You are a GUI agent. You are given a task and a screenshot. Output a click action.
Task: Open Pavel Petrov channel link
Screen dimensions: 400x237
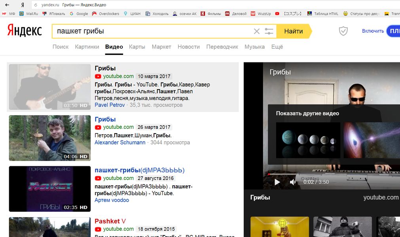pyautogui.click(x=110, y=105)
